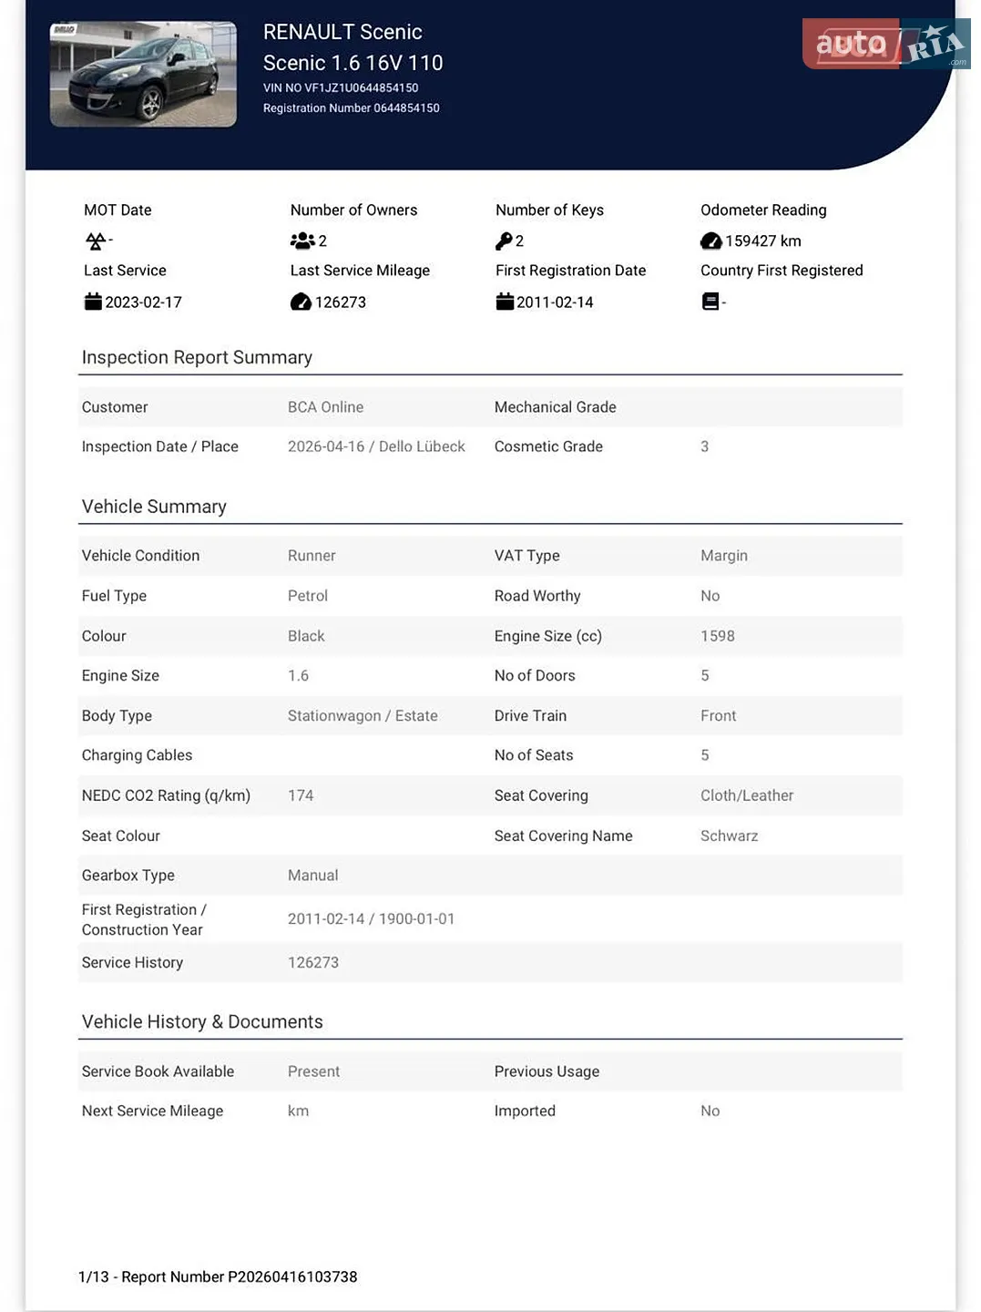981x1312 pixels.
Task: Click the 'Vehicle Summary' heading
Action: 154,507
